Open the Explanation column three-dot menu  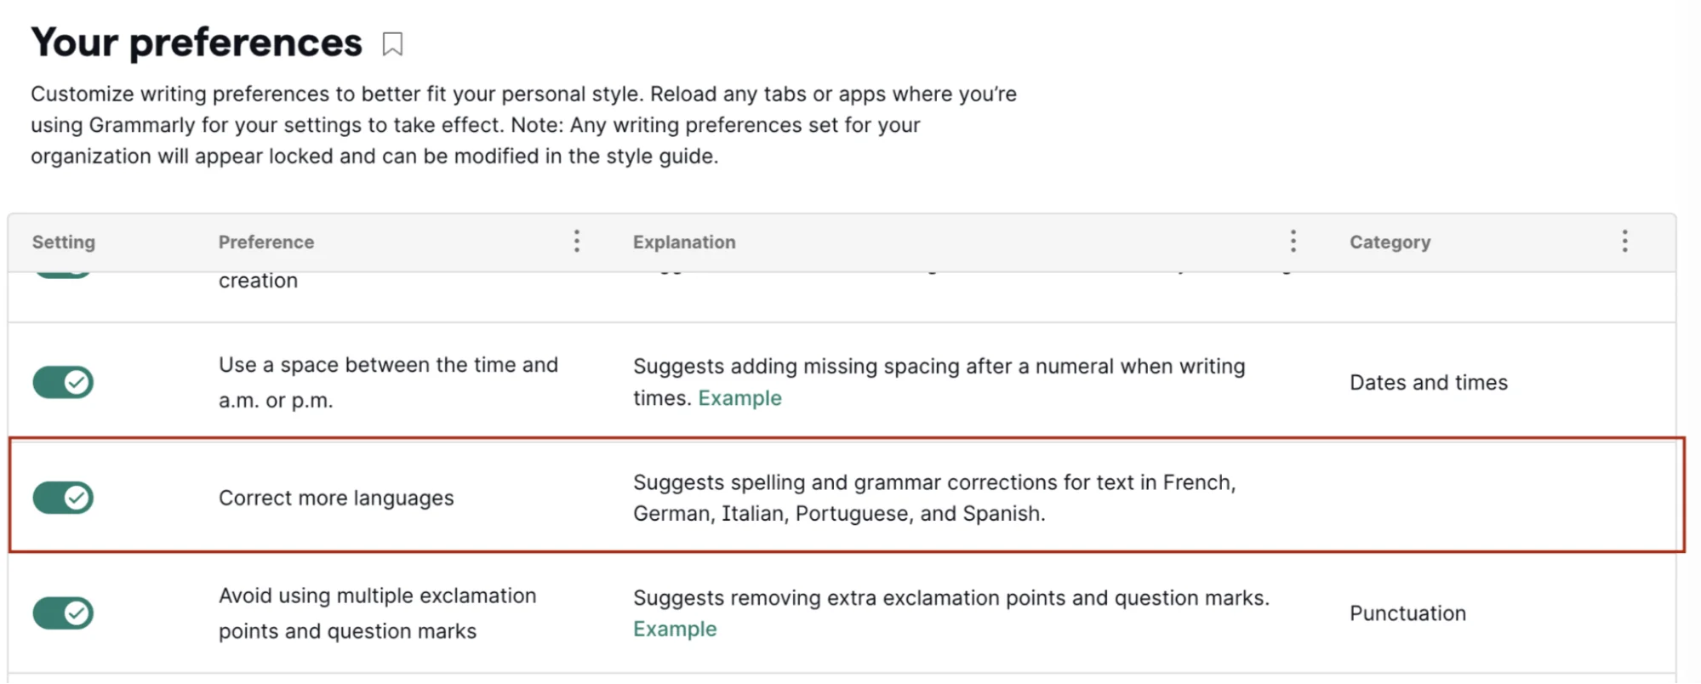tap(1293, 242)
